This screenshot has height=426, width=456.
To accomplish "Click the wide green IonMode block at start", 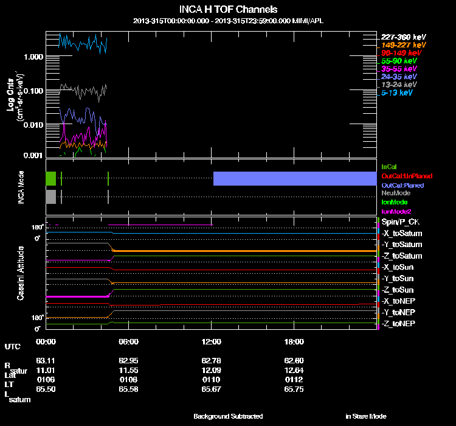I will [51, 178].
